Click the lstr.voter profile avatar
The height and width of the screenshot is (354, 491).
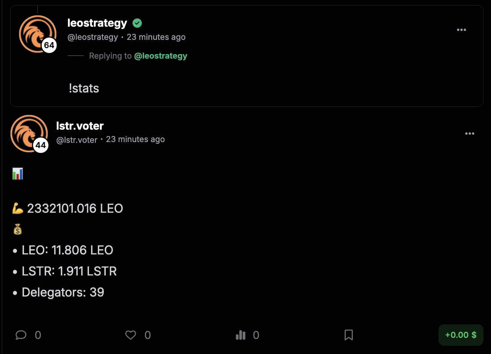(29, 133)
